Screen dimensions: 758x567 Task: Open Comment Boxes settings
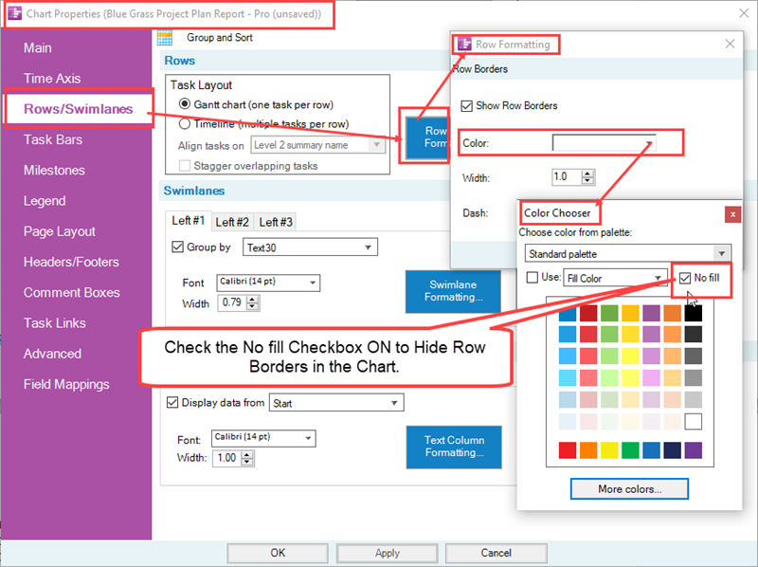pos(72,292)
